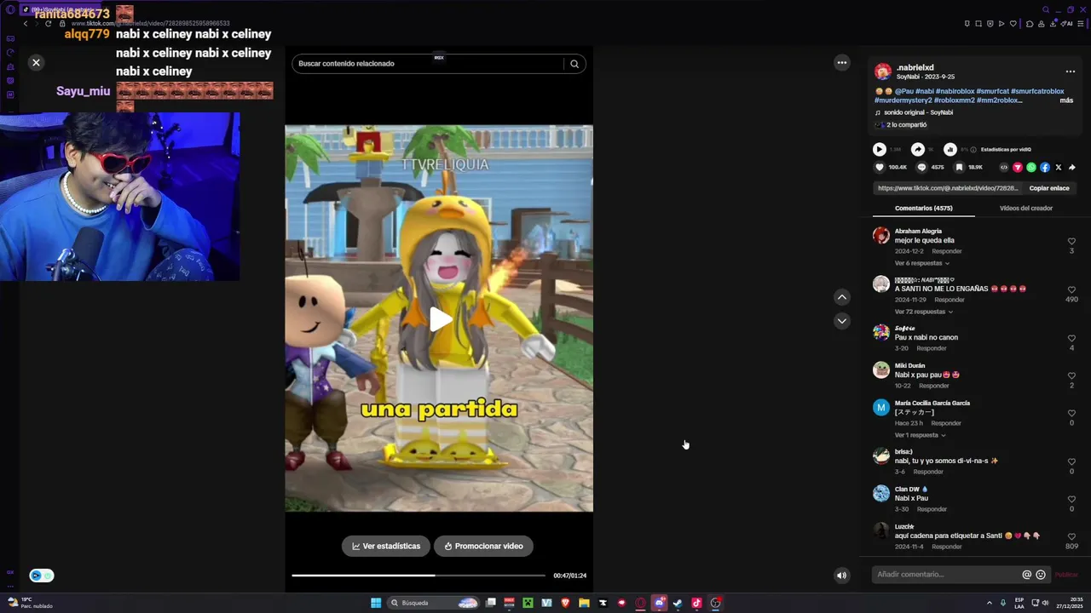Expand the description with más
Image resolution: width=1091 pixels, height=613 pixels.
(1066, 100)
